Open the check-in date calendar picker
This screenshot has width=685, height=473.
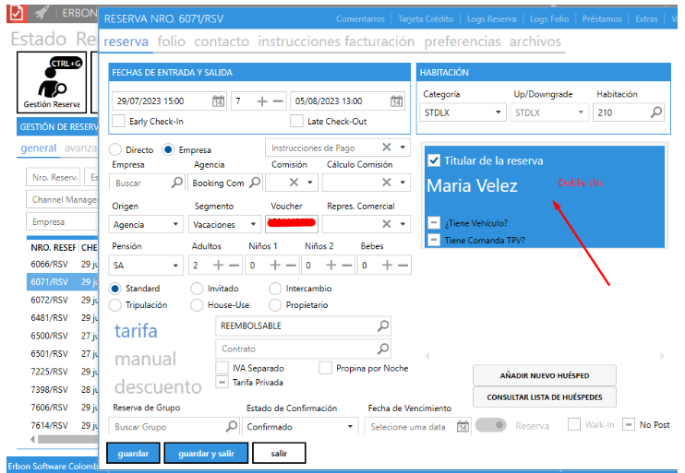pyautogui.click(x=219, y=101)
